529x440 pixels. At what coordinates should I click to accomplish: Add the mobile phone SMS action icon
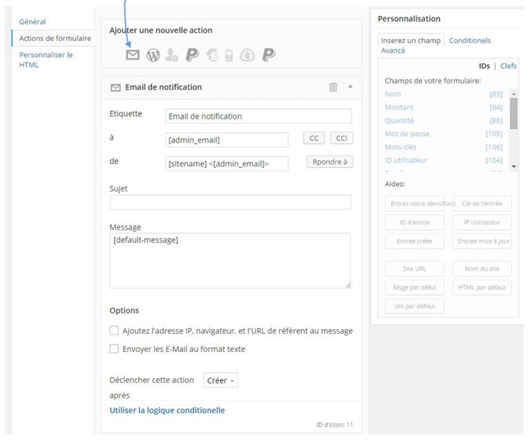[x=230, y=56]
